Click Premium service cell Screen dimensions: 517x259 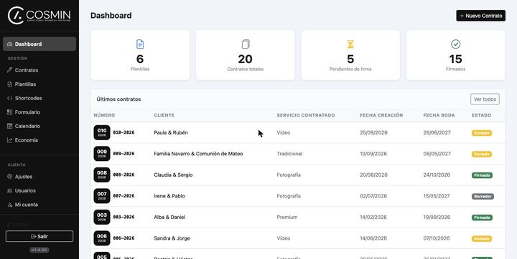[x=287, y=218]
